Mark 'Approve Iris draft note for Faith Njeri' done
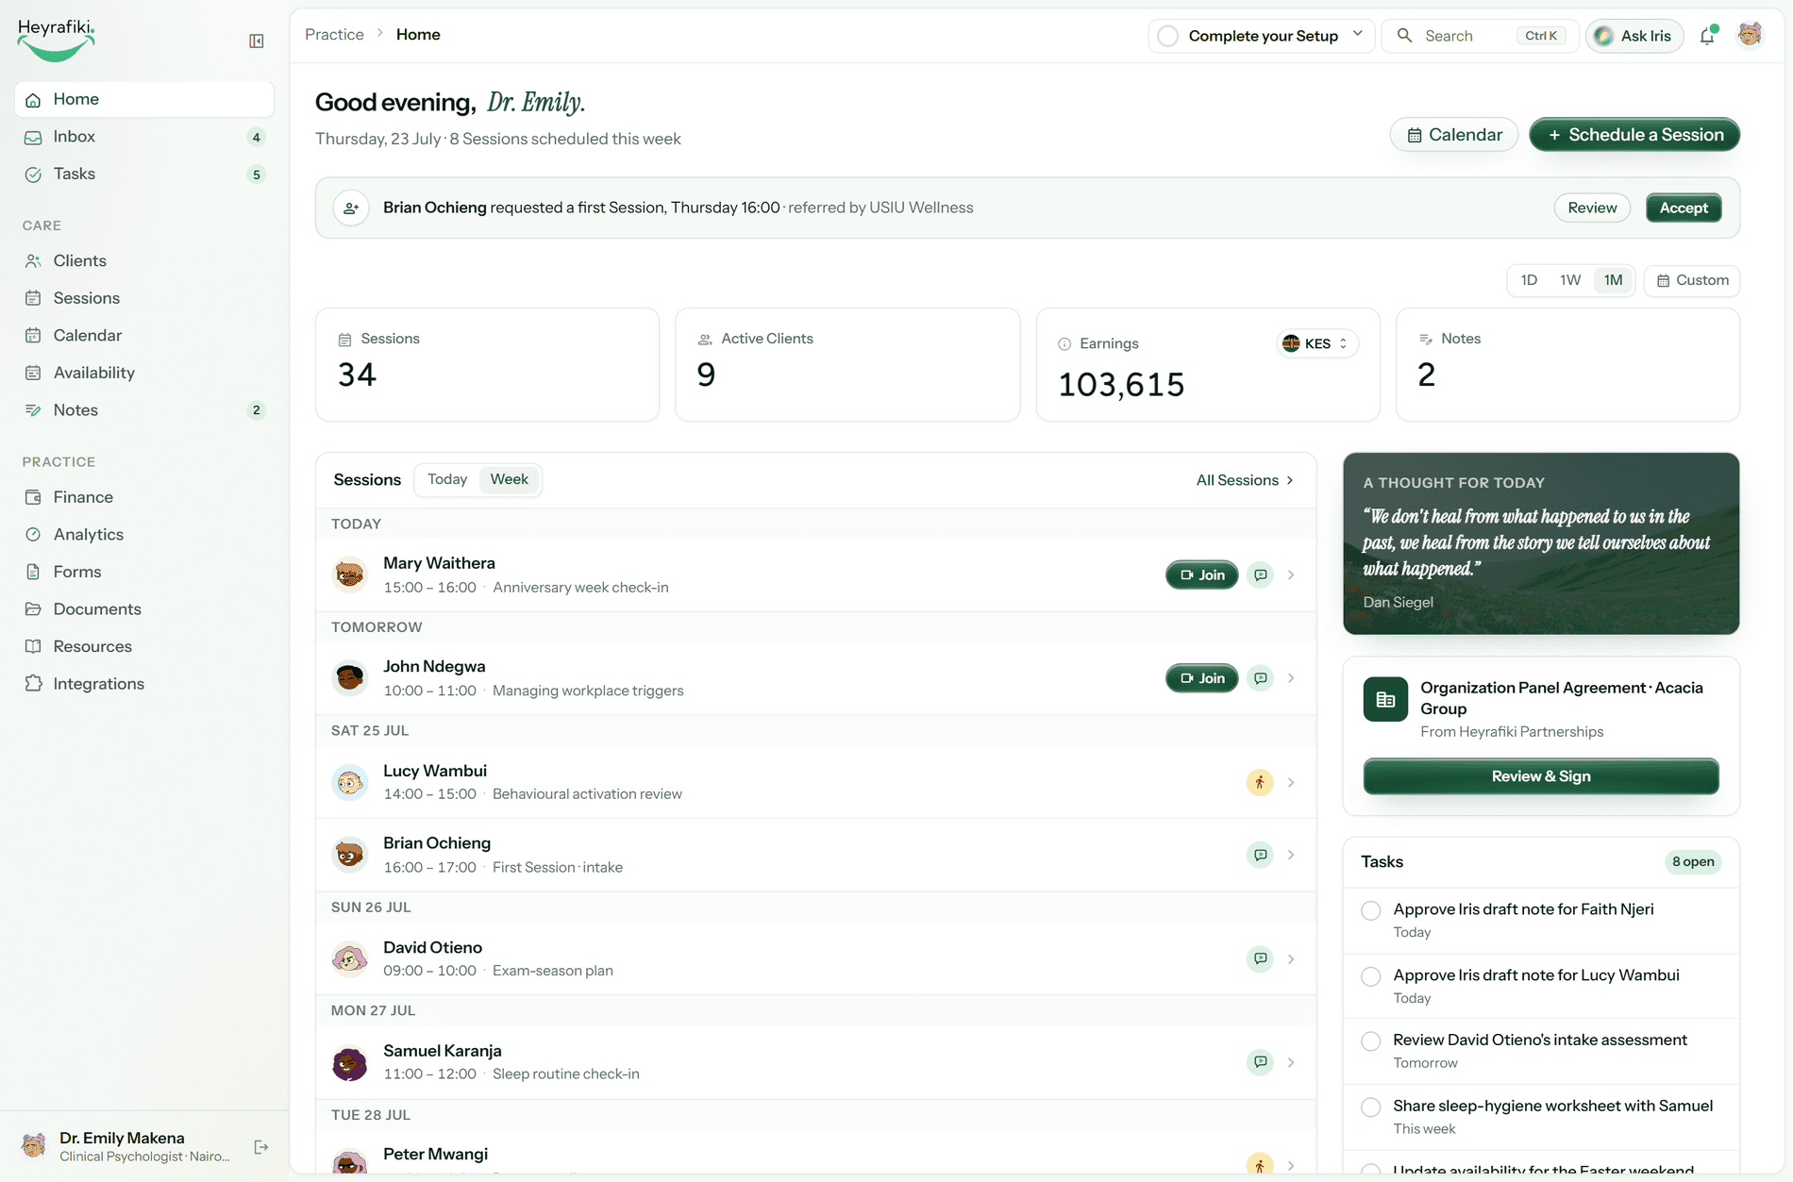Viewport: 1793px width, 1182px height. click(x=1371, y=910)
